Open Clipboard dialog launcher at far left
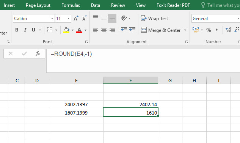The image size is (240, 143). coord(8,42)
